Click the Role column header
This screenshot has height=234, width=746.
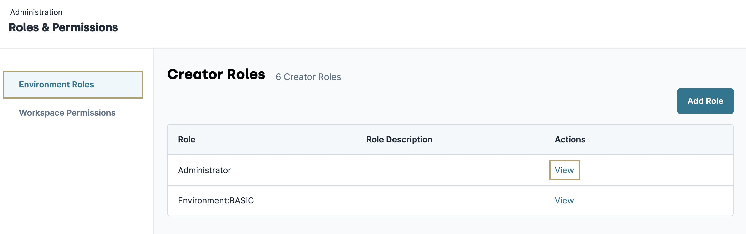(x=186, y=139)
